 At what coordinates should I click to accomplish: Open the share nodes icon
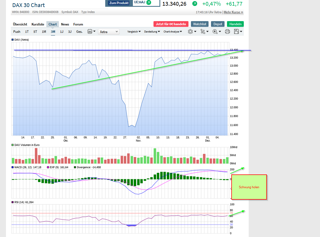[x=203, y=32]
